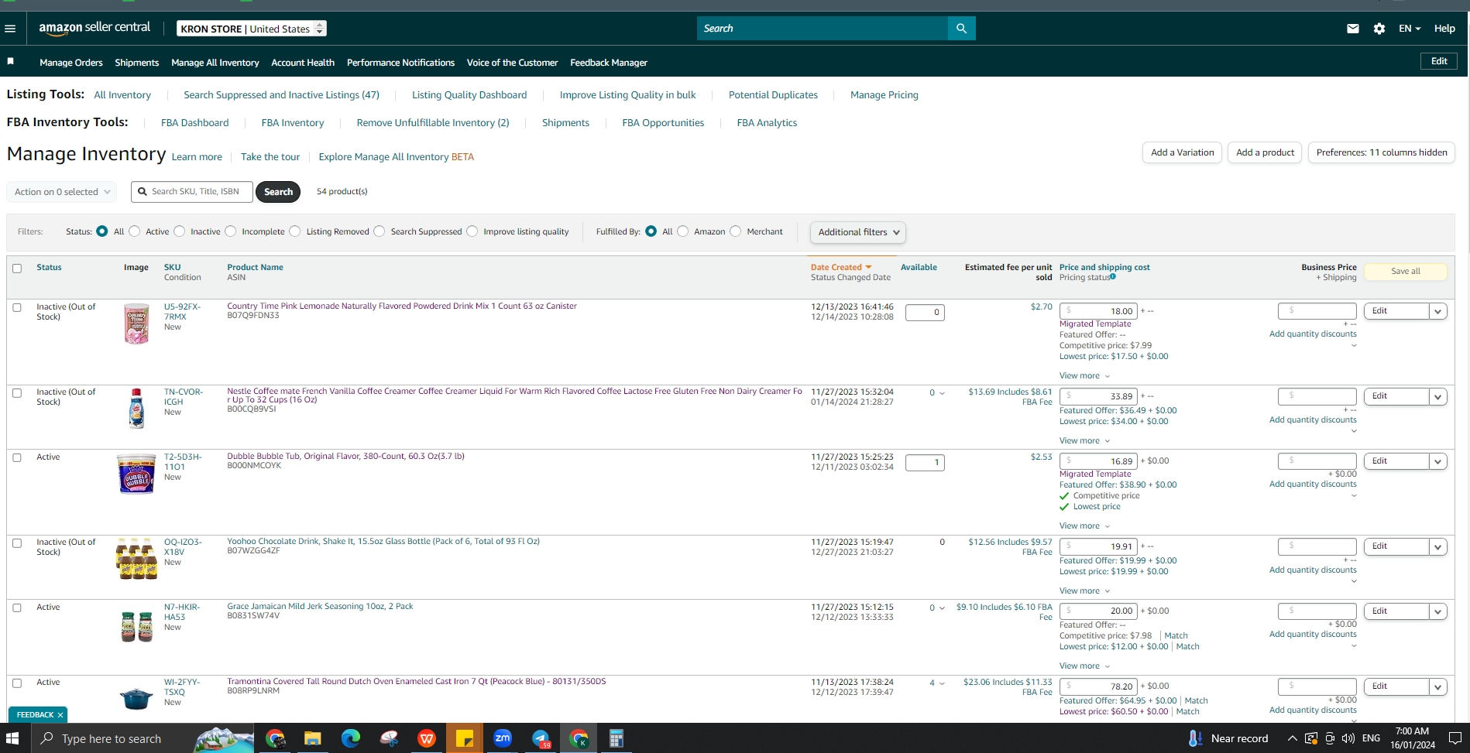Click the Add a Variation button
The height and width of the screenshot is (753, 1470).
tap(1182, 152)
